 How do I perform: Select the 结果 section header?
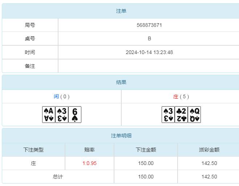click(x=121, y=82)
